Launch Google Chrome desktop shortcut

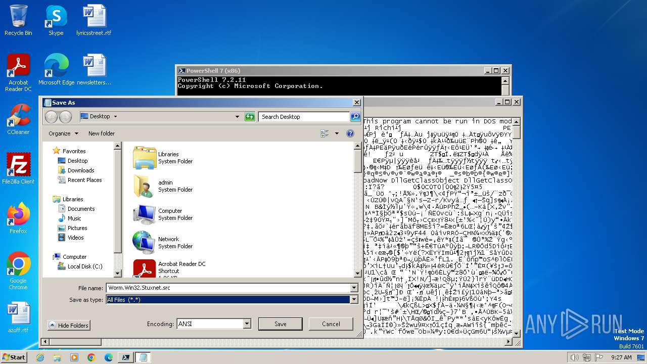point(18,270)
